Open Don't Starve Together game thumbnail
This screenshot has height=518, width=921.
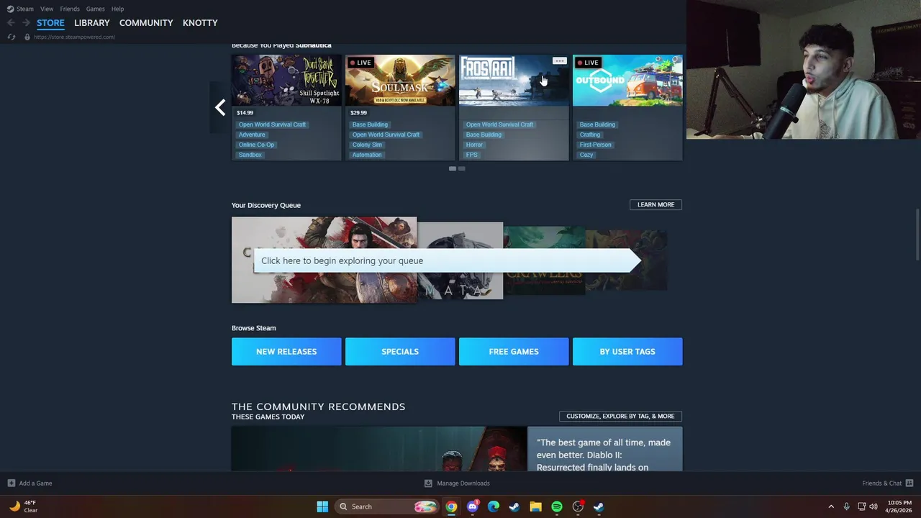coord(286,81)
